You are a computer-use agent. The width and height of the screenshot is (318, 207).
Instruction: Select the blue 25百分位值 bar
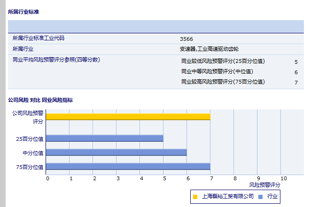click(104, 138)
